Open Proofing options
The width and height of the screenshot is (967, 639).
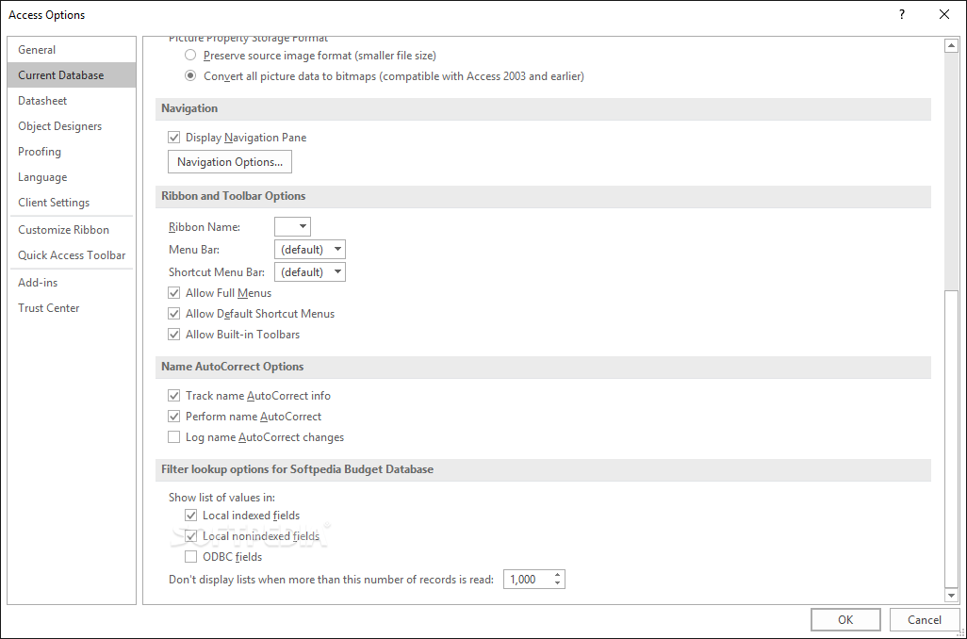click(72, 152)
